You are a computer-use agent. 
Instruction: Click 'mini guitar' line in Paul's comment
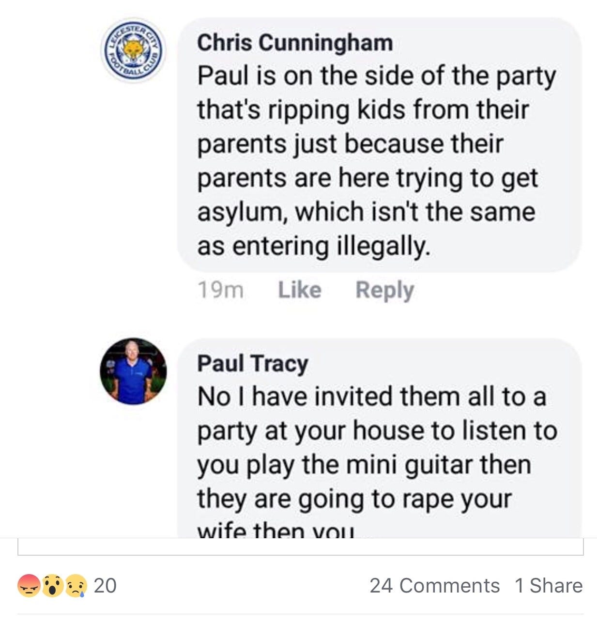(x=364, y=464)
